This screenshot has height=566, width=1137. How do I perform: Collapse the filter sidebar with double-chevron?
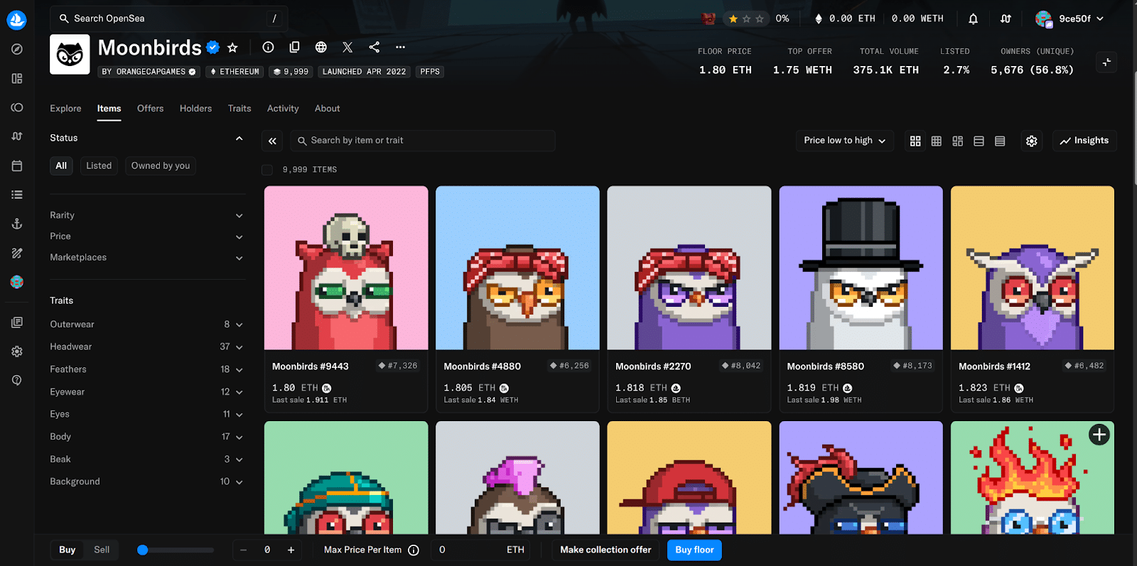tap(272, 141)
